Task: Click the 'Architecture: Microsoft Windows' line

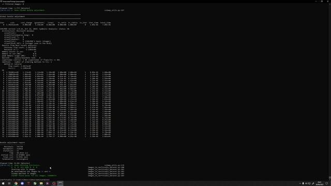Action: (x=18, y=31)
